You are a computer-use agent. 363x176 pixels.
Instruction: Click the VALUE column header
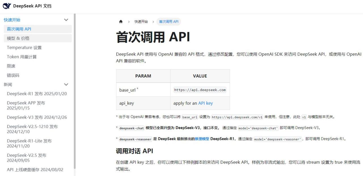200,76
